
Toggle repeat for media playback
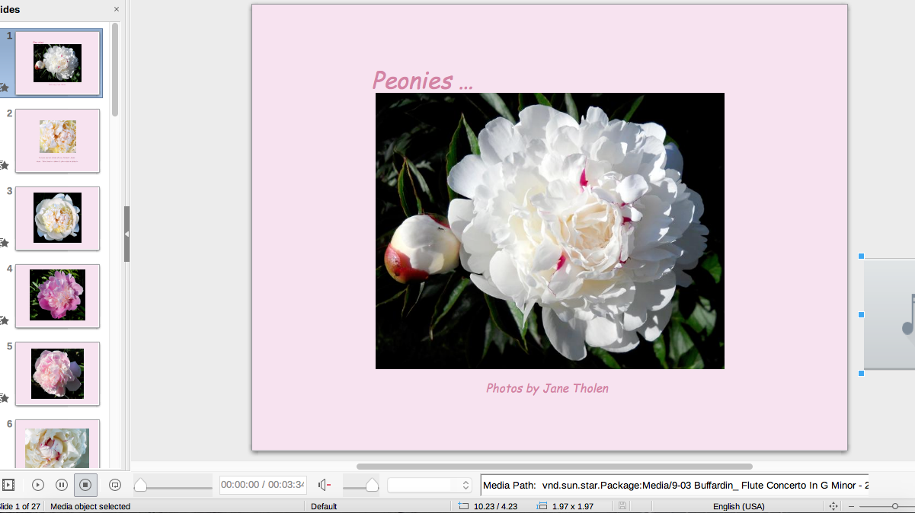click(115, 485)
